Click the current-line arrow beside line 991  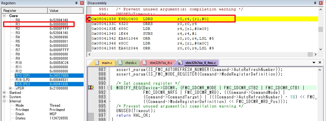[91, 87]
